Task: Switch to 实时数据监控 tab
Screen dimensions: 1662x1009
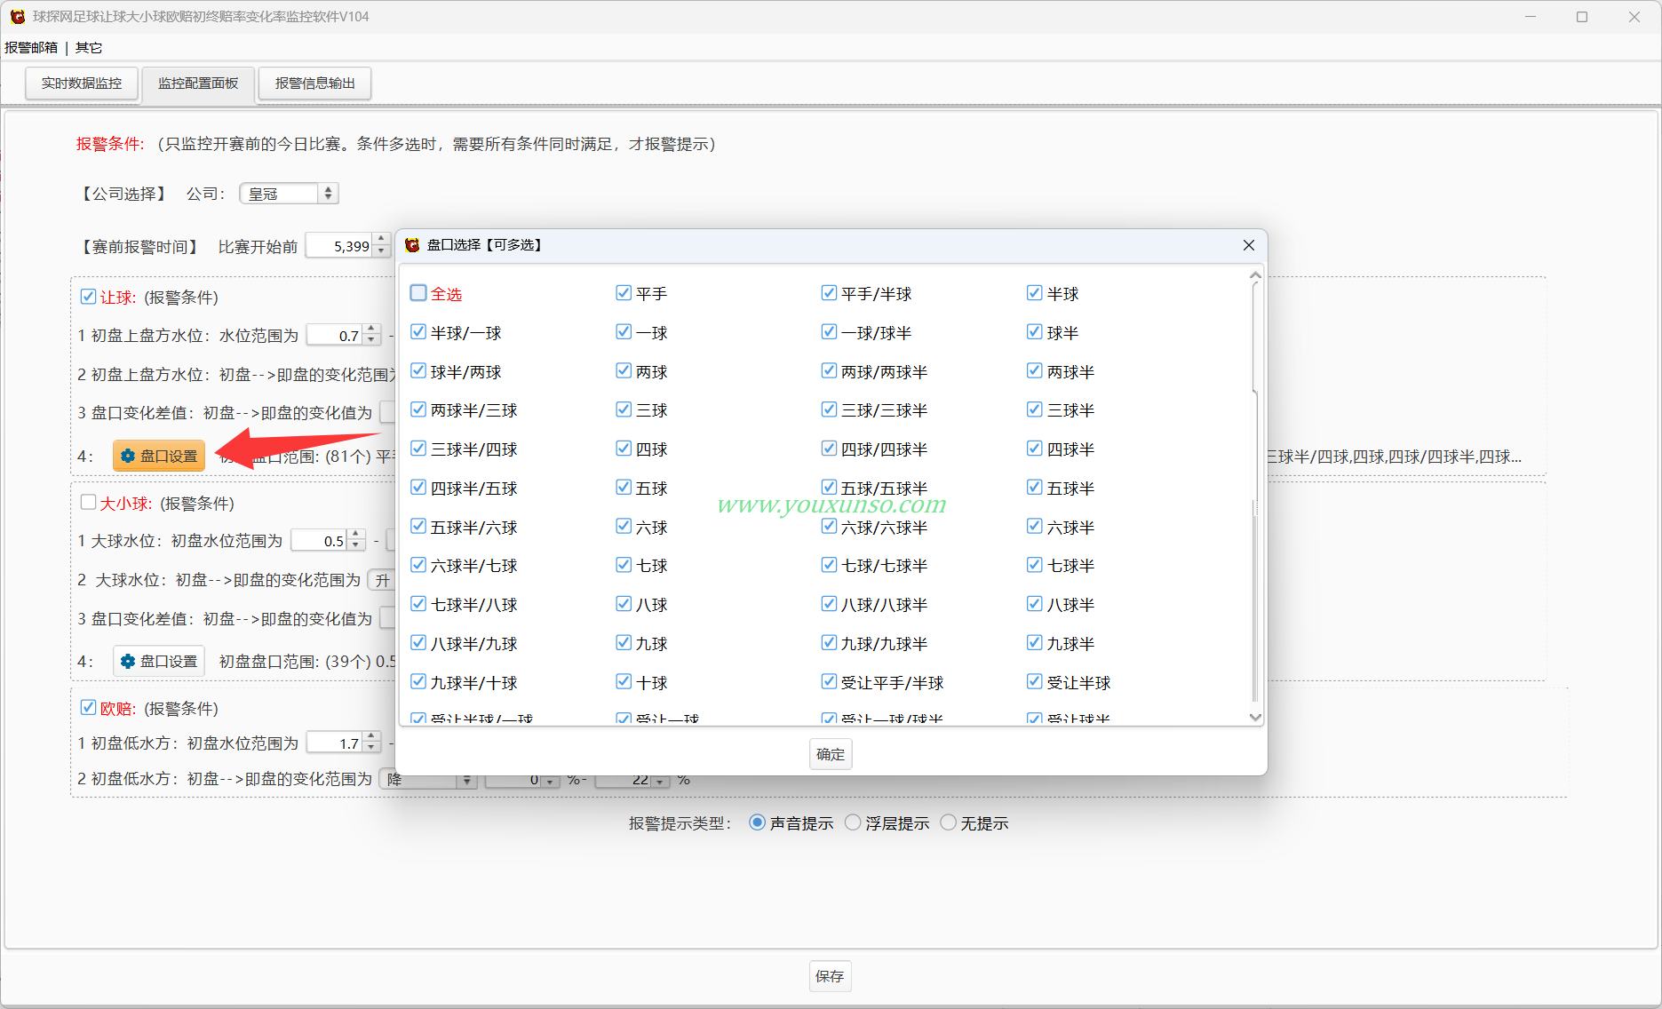Action: (82, 83)
